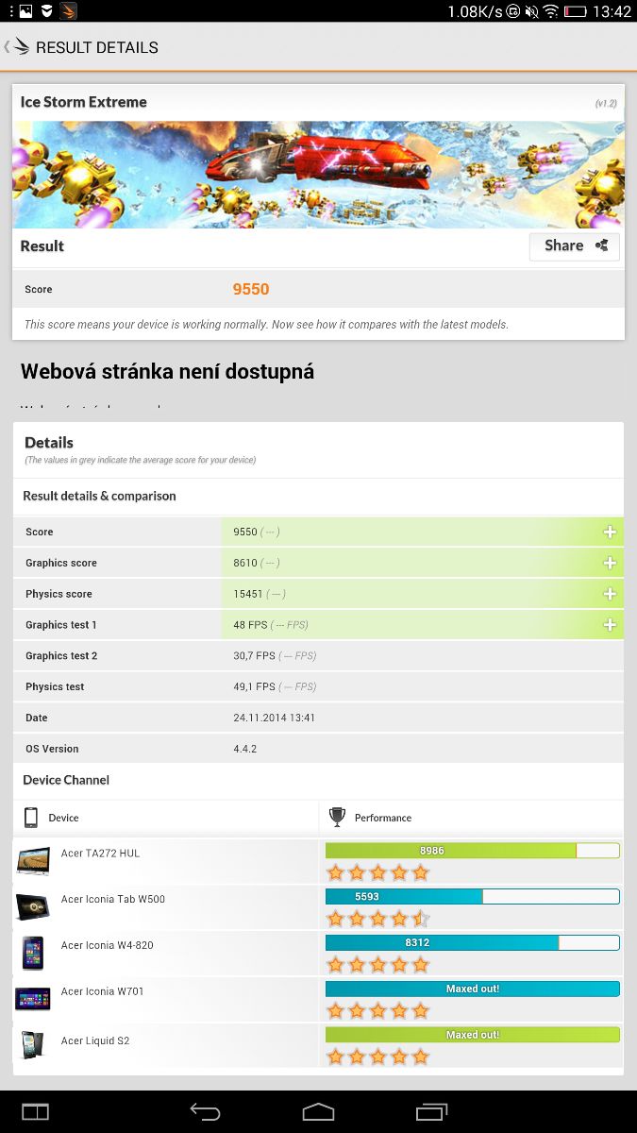Click the Ice Storm Extreme banner image
Viewport: 637px width, 1133px height.
click(x=318, y=175)
